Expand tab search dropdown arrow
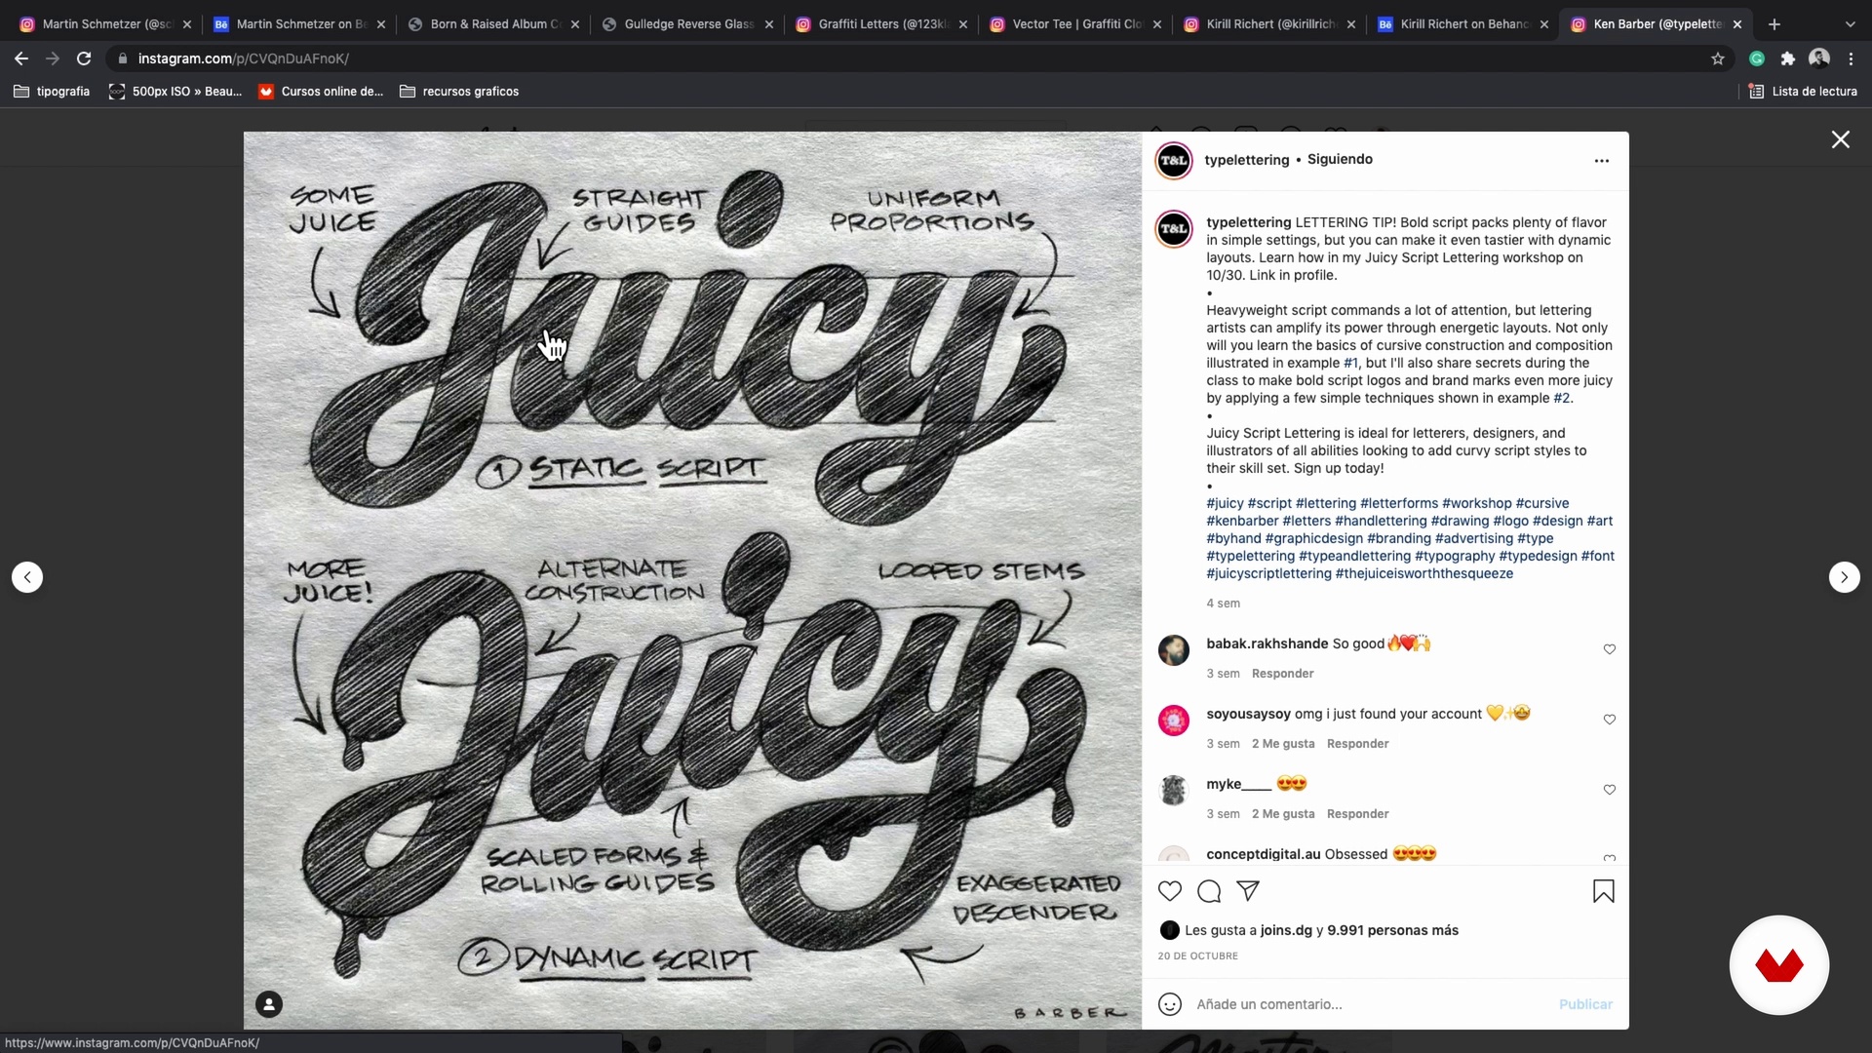This screenshot has width=1872, height=1053. point(1850,24)
